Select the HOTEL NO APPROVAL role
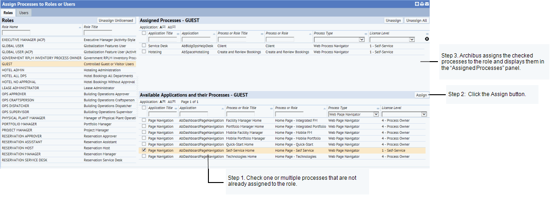 69,82
